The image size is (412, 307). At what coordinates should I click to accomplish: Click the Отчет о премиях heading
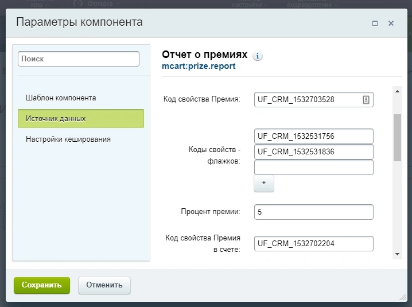[204, 55]
